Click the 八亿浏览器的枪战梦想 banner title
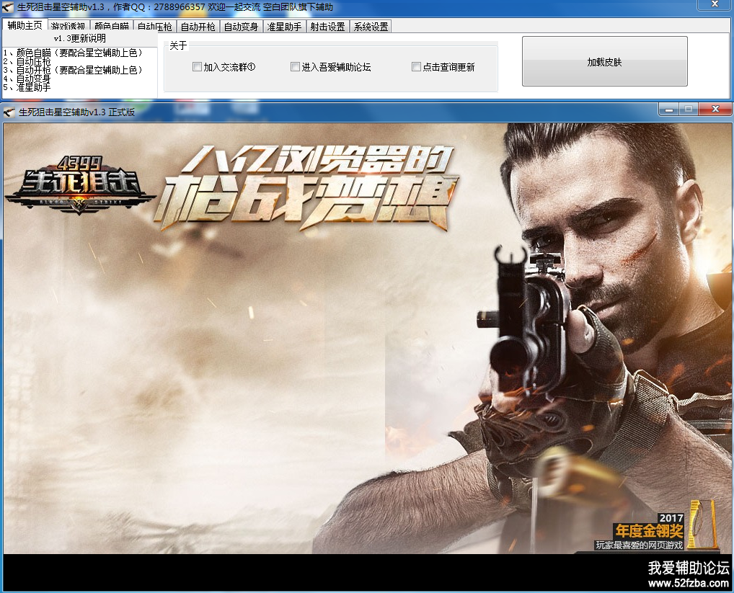The width and height of the screenshot is (734, 593). [x=306, y=187]
